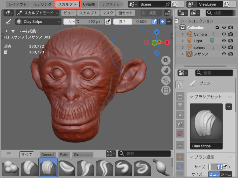Screen dimensions: 238x178
Task: Click the ViewLayer name field
Action: (x=210, y=4)
